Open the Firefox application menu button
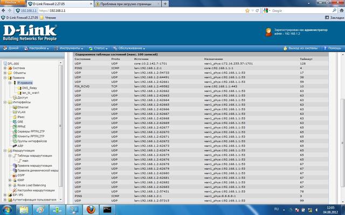The image size is (345, 215). pyautogui.click(x=13, y=3)
